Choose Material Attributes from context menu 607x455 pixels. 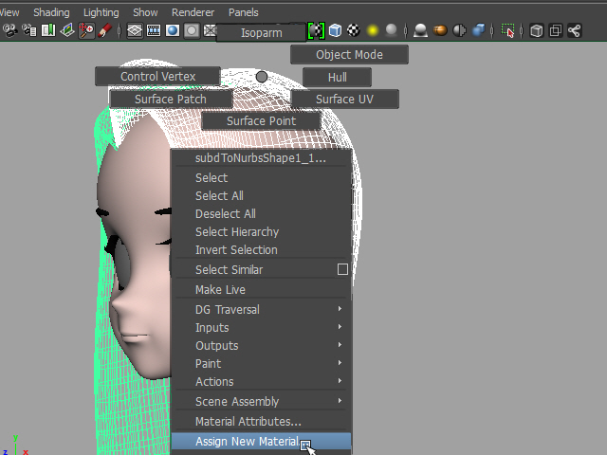pos(248,422)
